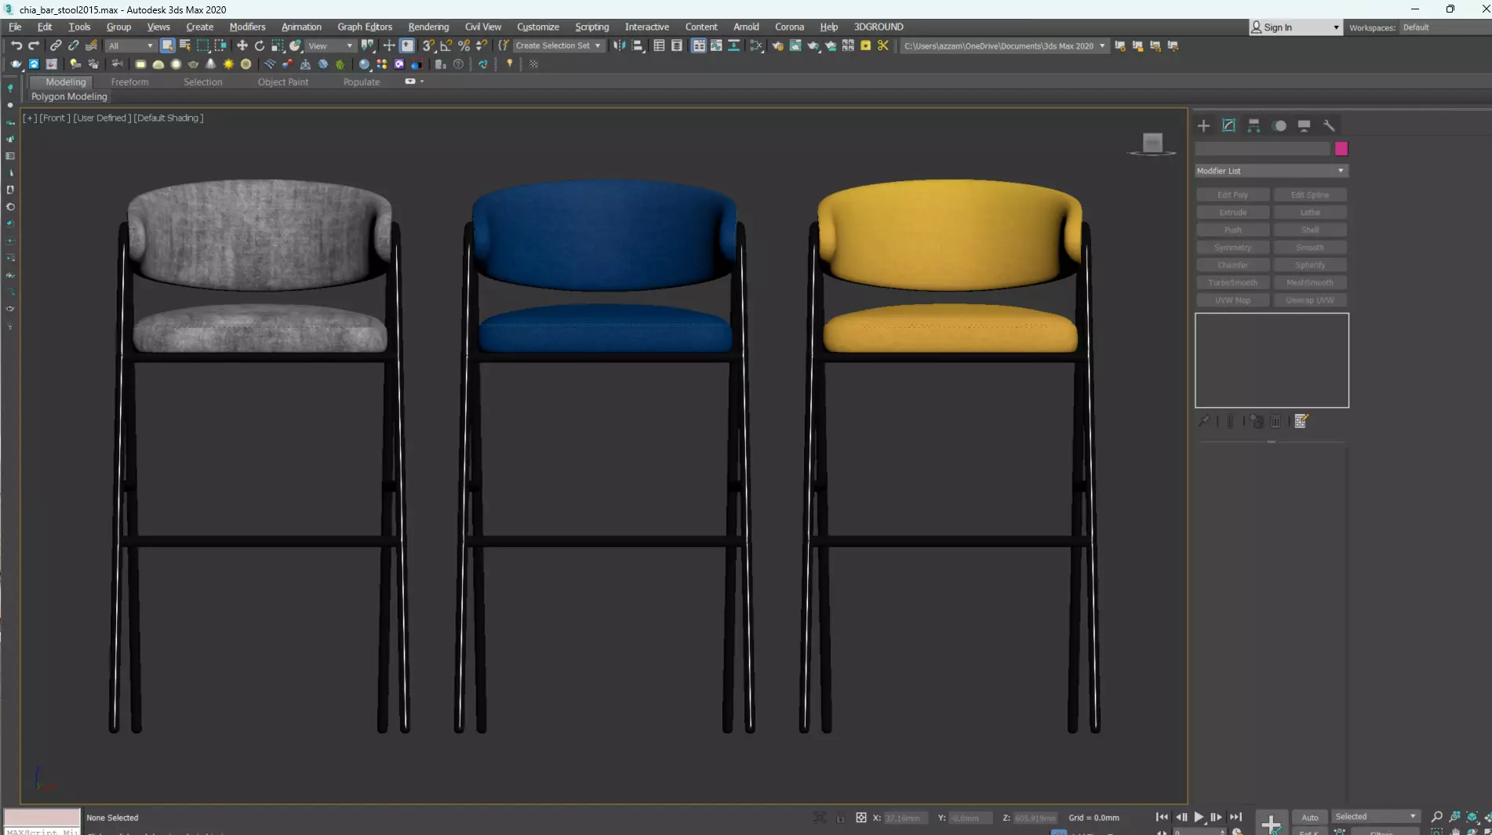Expand ribbon options small arrow

(422, 82)
